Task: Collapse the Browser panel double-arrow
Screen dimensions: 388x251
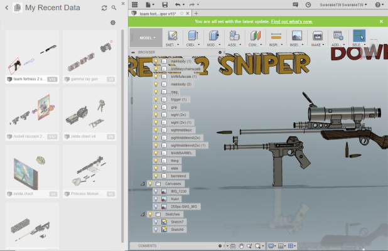Action: [133, 52]
